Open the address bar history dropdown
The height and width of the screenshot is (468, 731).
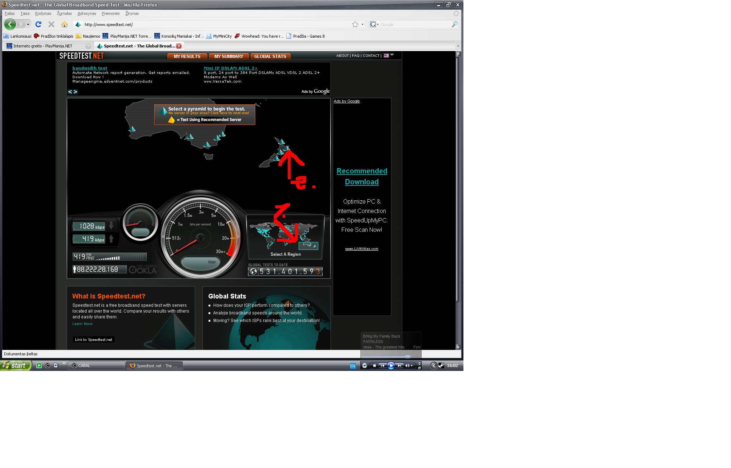(362, 24)
